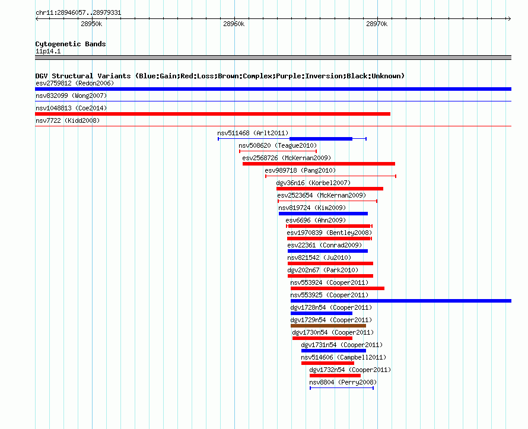This screenshot has width=528, height=429.
Task: Click the 28970k ruler label
Action: (377, 24)
